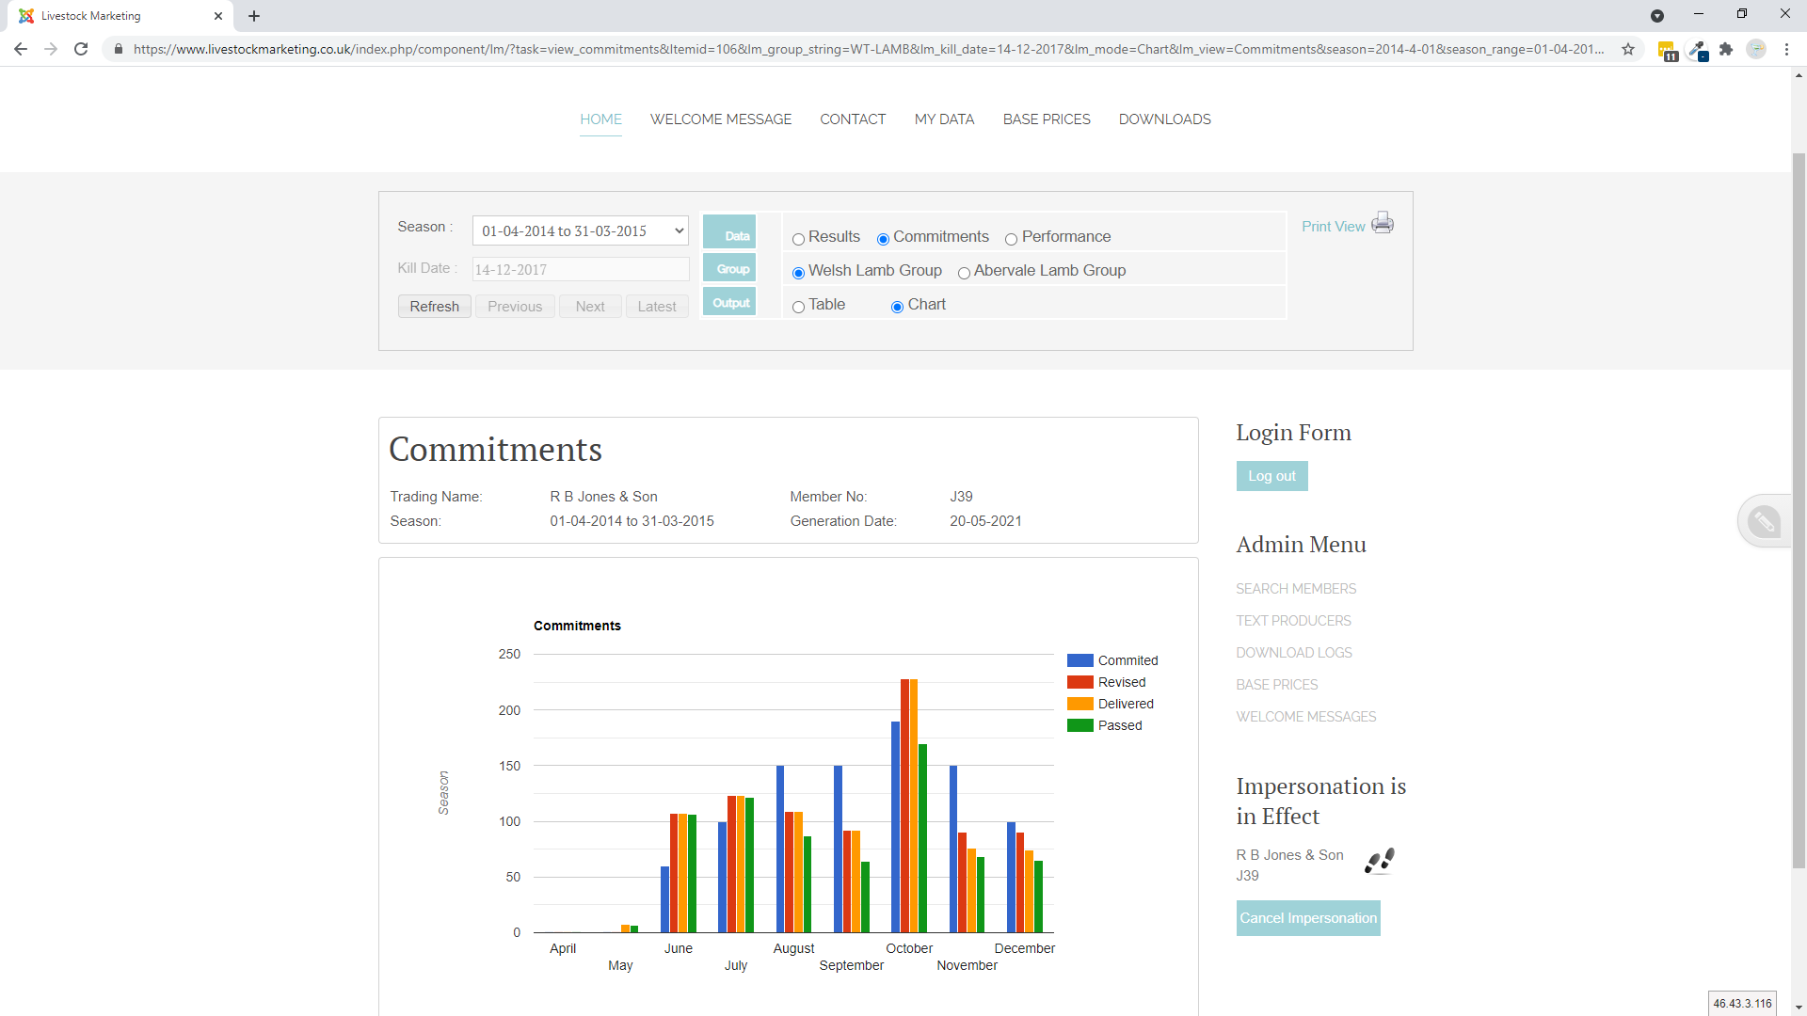Open Chrome three-dot menu
1807x1016 pixels.
click(x=1786, y=49)
